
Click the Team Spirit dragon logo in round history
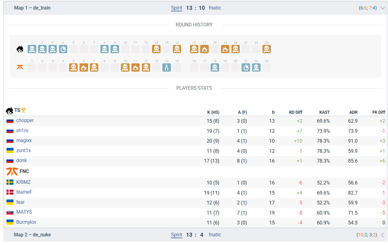tap(20, 49)
